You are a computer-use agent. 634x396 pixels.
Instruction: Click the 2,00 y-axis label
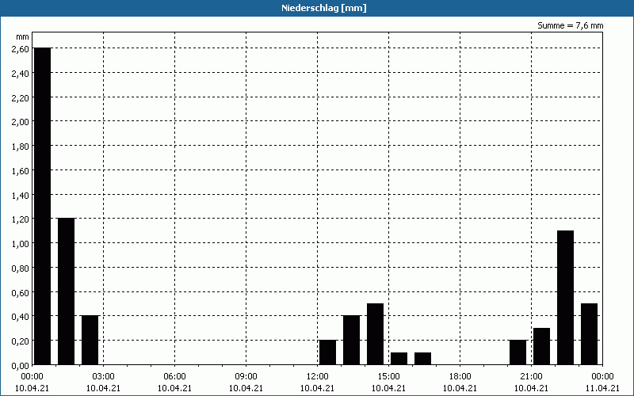(x=21, y=122)
